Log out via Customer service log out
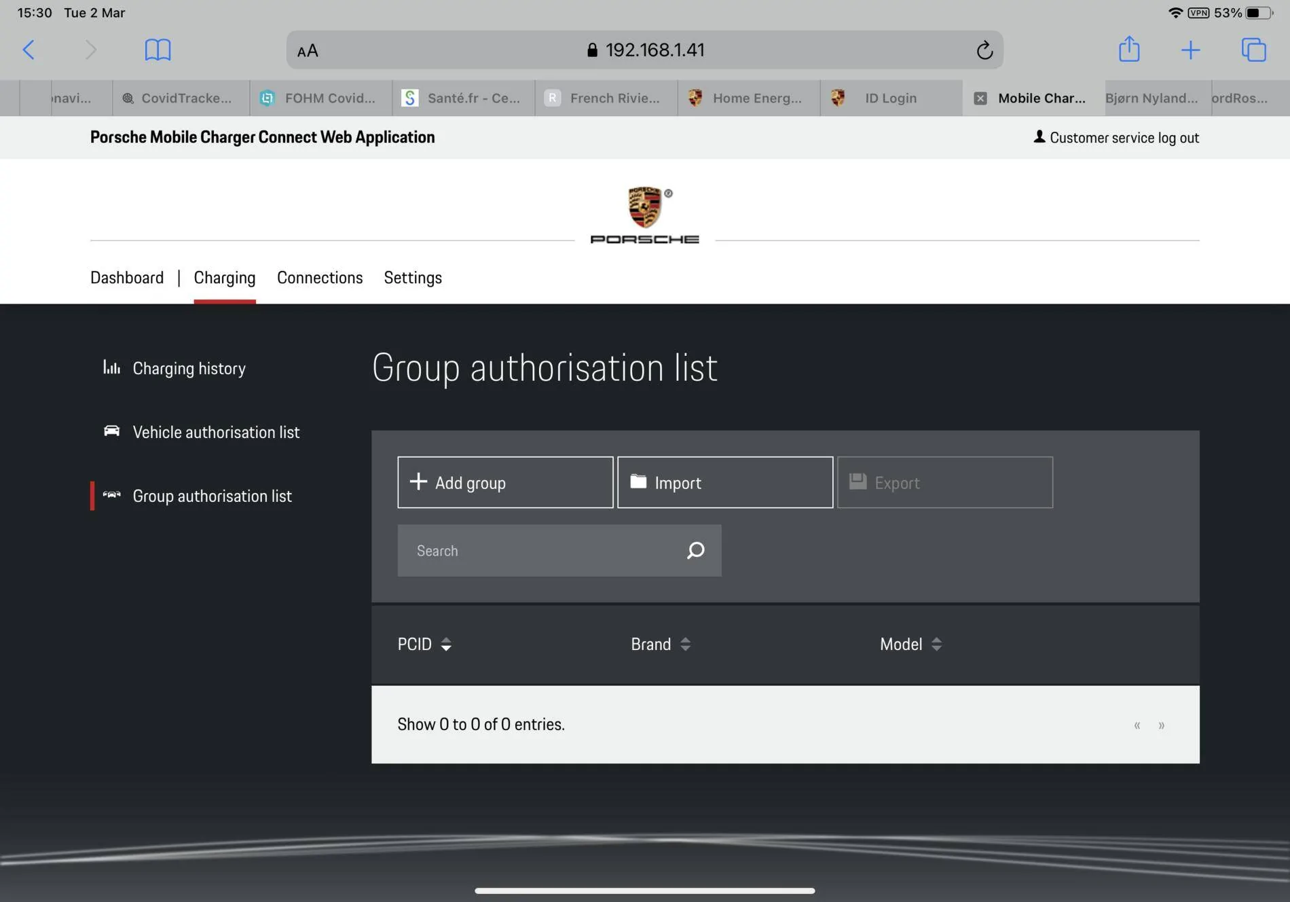Screen dimensions: 1290x902 point(1116,138)
